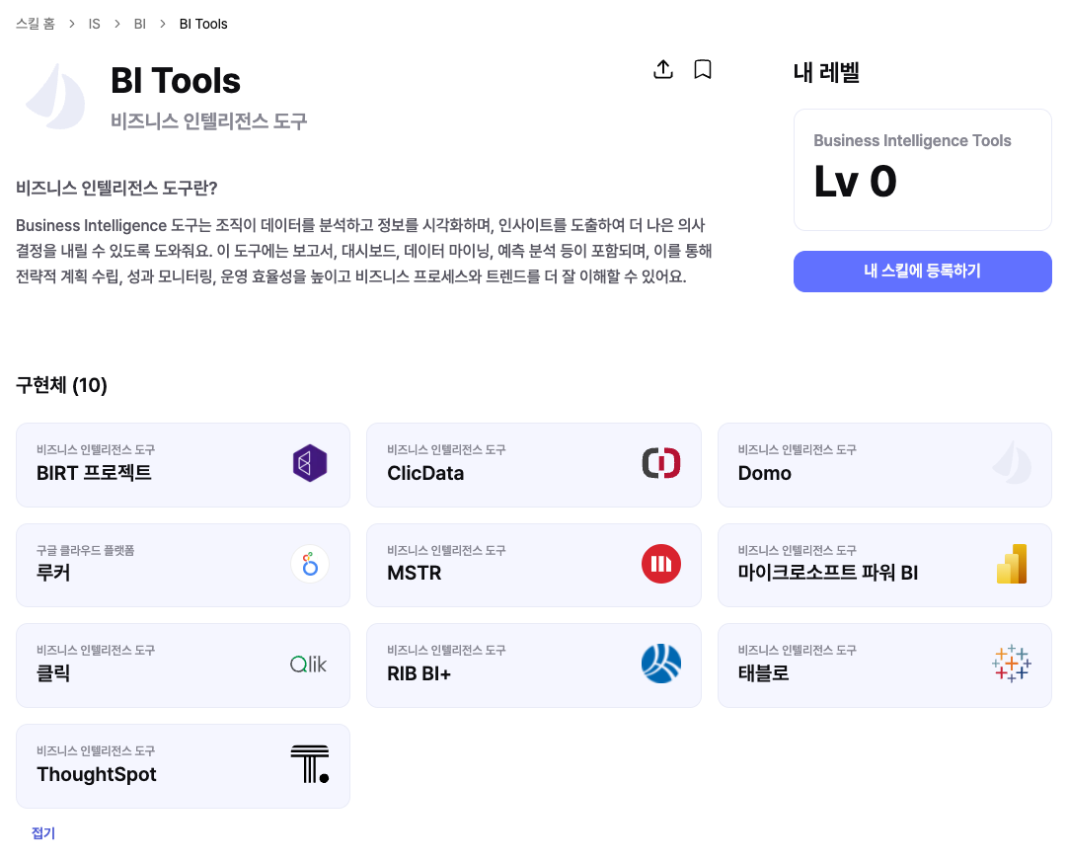Click the Qlik logo icon
The width and height of the screenshot is (1067, 862).
coord(309,665)
